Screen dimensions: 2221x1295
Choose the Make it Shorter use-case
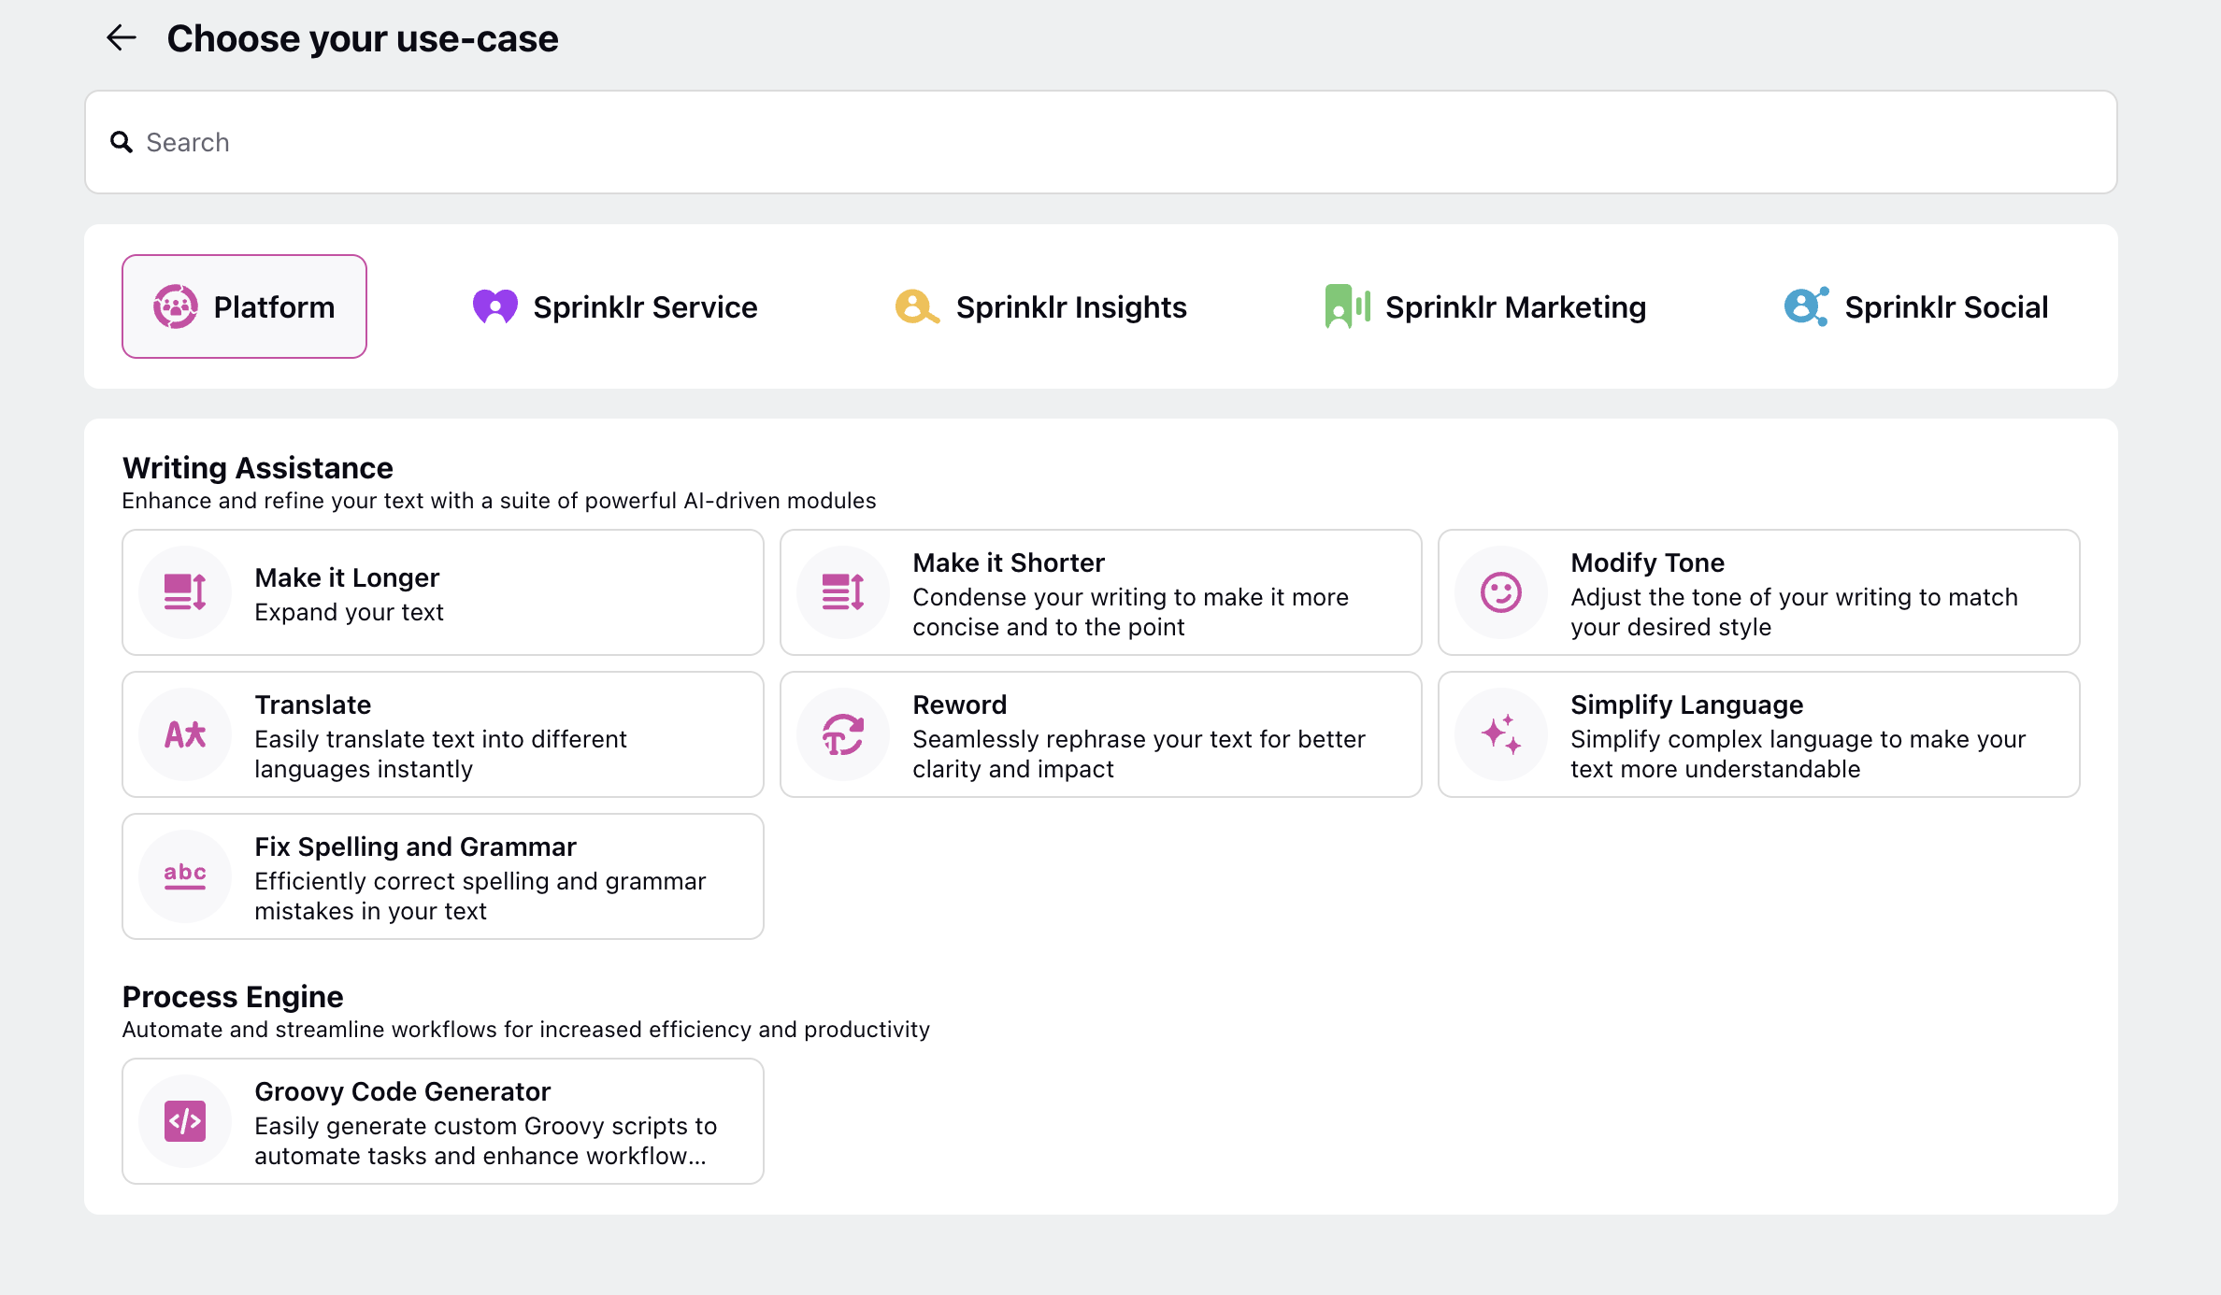click(x=1101, y=592)
